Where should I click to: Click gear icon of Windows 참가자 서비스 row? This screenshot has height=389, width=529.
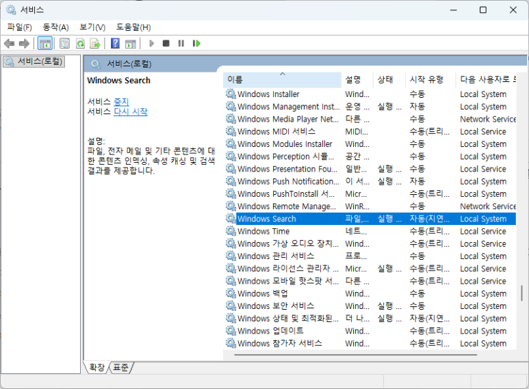231,343
